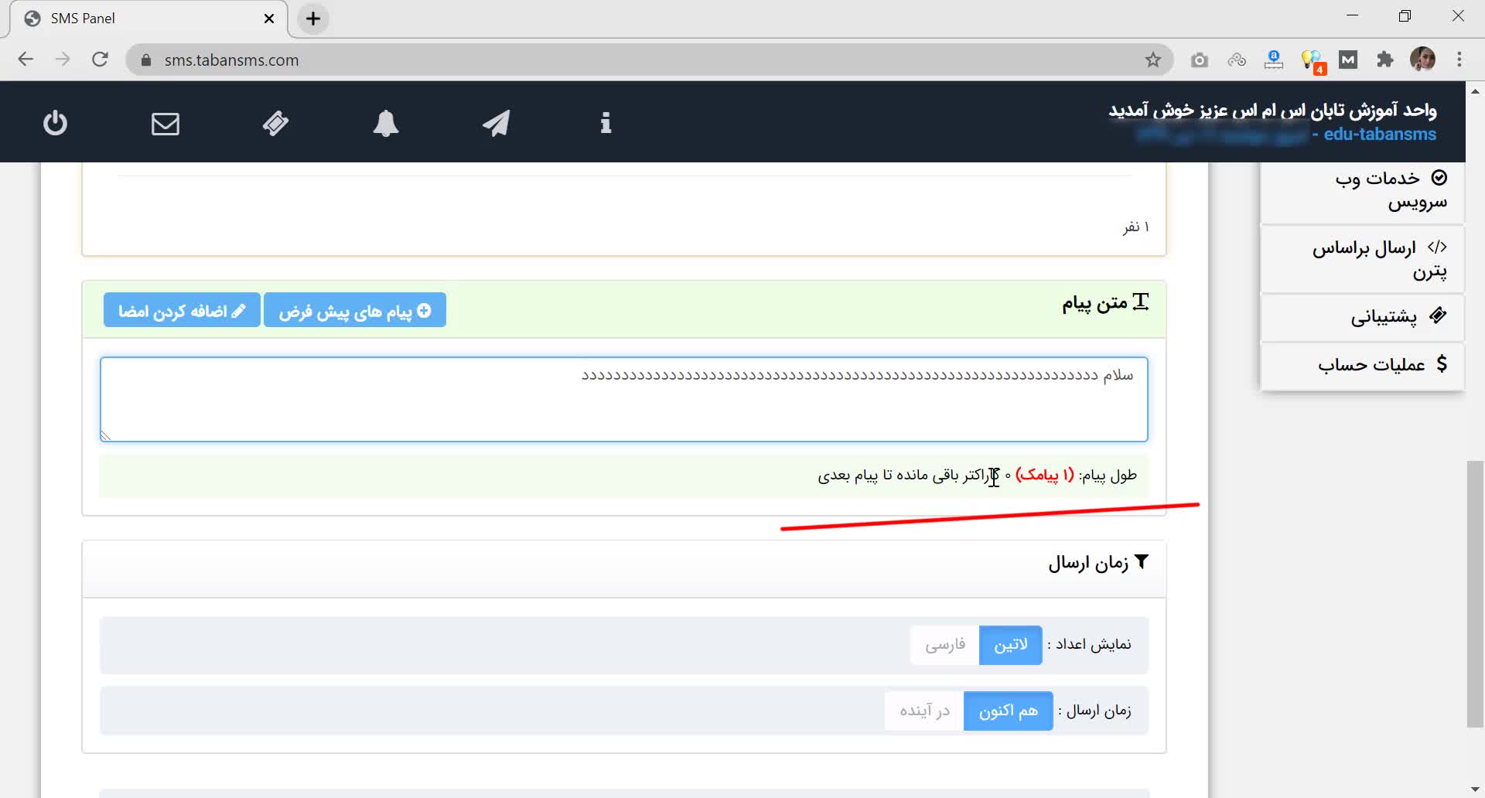This screenshot has height=798, width=1485.
Task: Open the cloud extension icon
Action: [1237, 60]
